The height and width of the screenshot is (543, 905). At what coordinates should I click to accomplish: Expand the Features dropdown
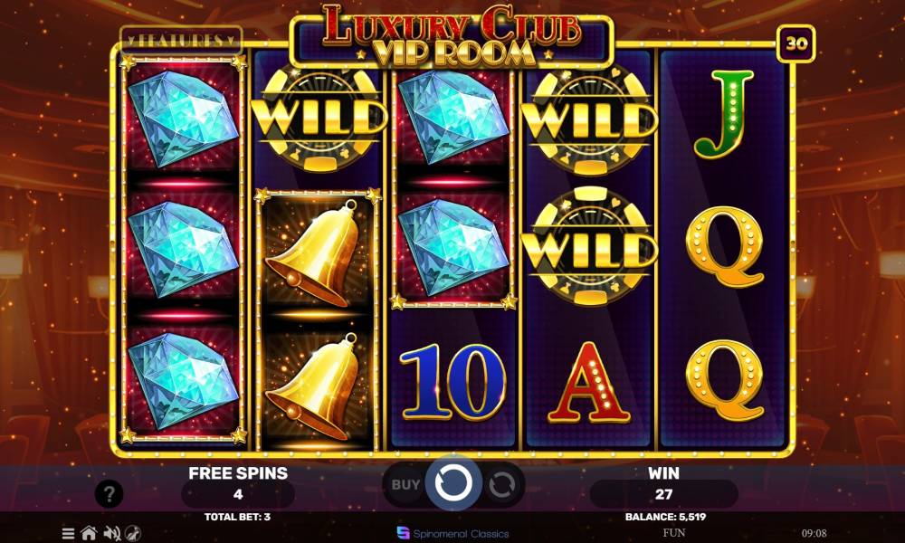(x=181, y=41)
